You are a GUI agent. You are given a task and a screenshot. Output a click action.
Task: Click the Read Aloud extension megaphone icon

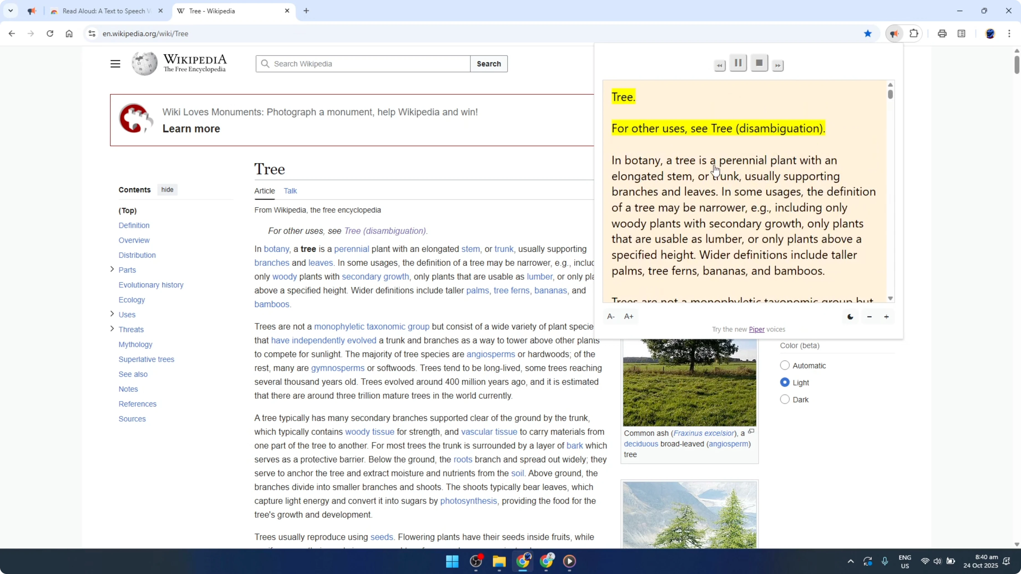click(894, 34)
